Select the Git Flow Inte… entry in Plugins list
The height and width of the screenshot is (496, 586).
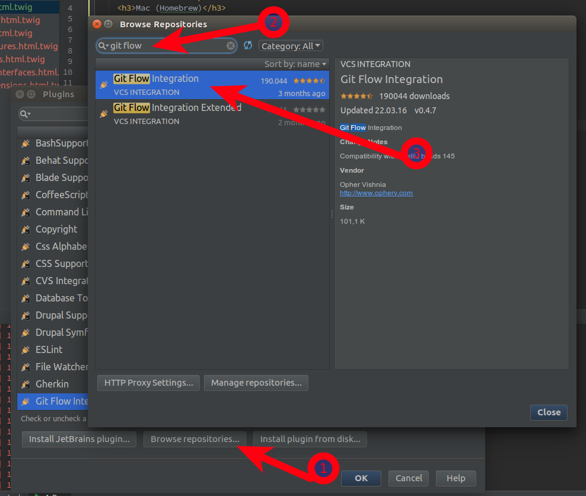53,402
